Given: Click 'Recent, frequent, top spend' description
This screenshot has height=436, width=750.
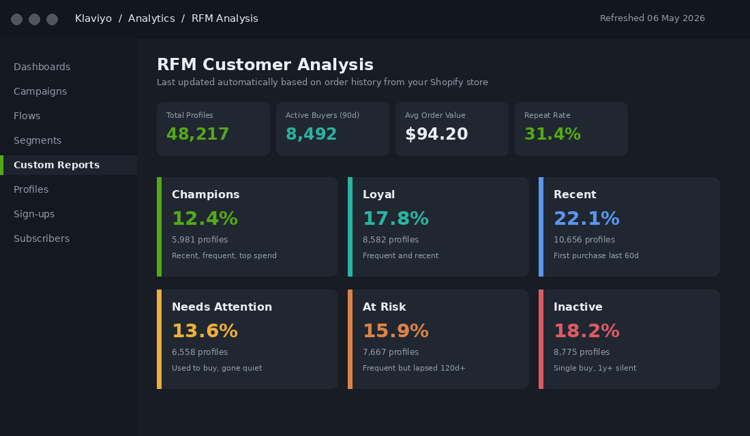Looking at the screenshot, I should coord(224,255).
